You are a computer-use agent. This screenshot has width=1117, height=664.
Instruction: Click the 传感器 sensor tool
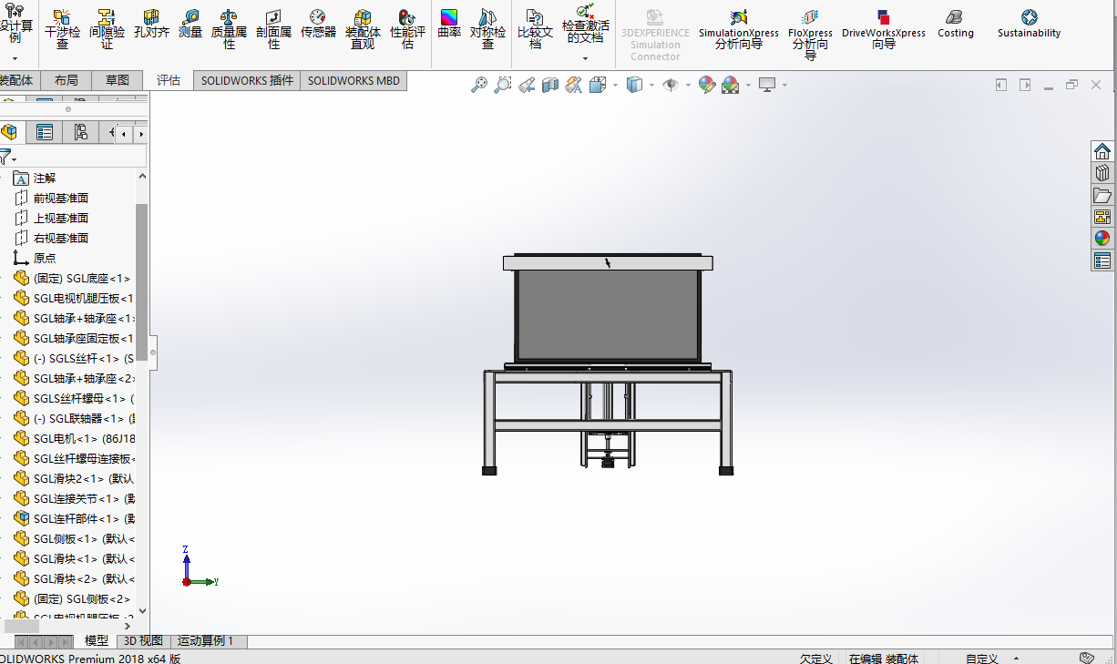318,25
